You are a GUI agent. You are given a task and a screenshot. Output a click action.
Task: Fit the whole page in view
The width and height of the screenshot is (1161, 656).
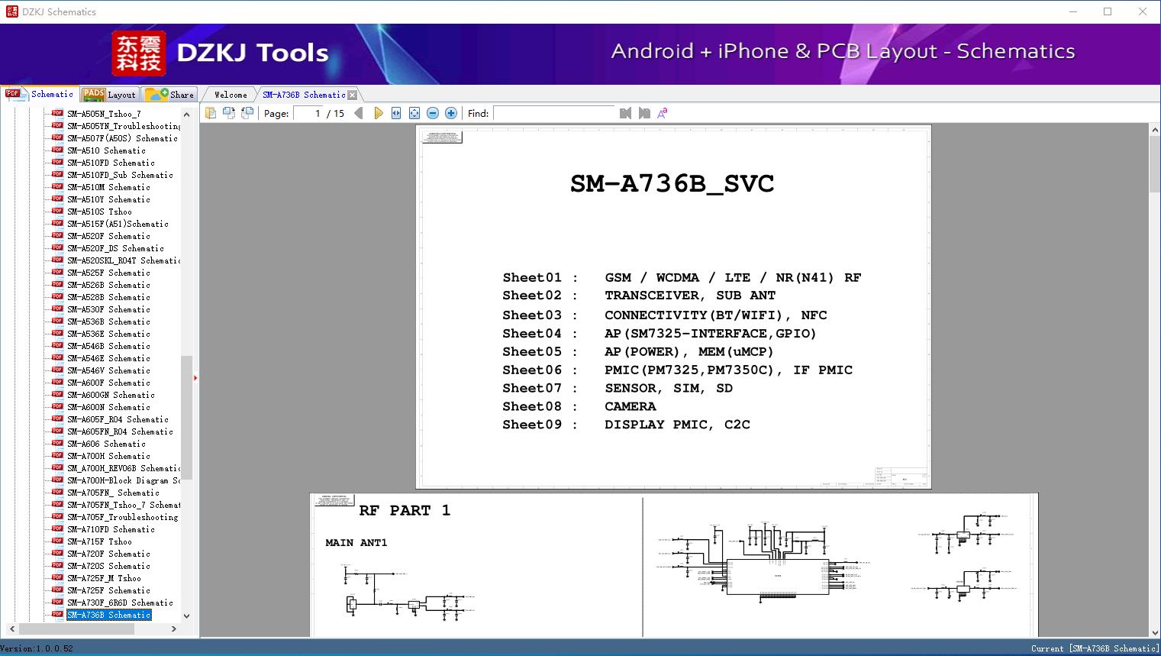pos(414,113)
